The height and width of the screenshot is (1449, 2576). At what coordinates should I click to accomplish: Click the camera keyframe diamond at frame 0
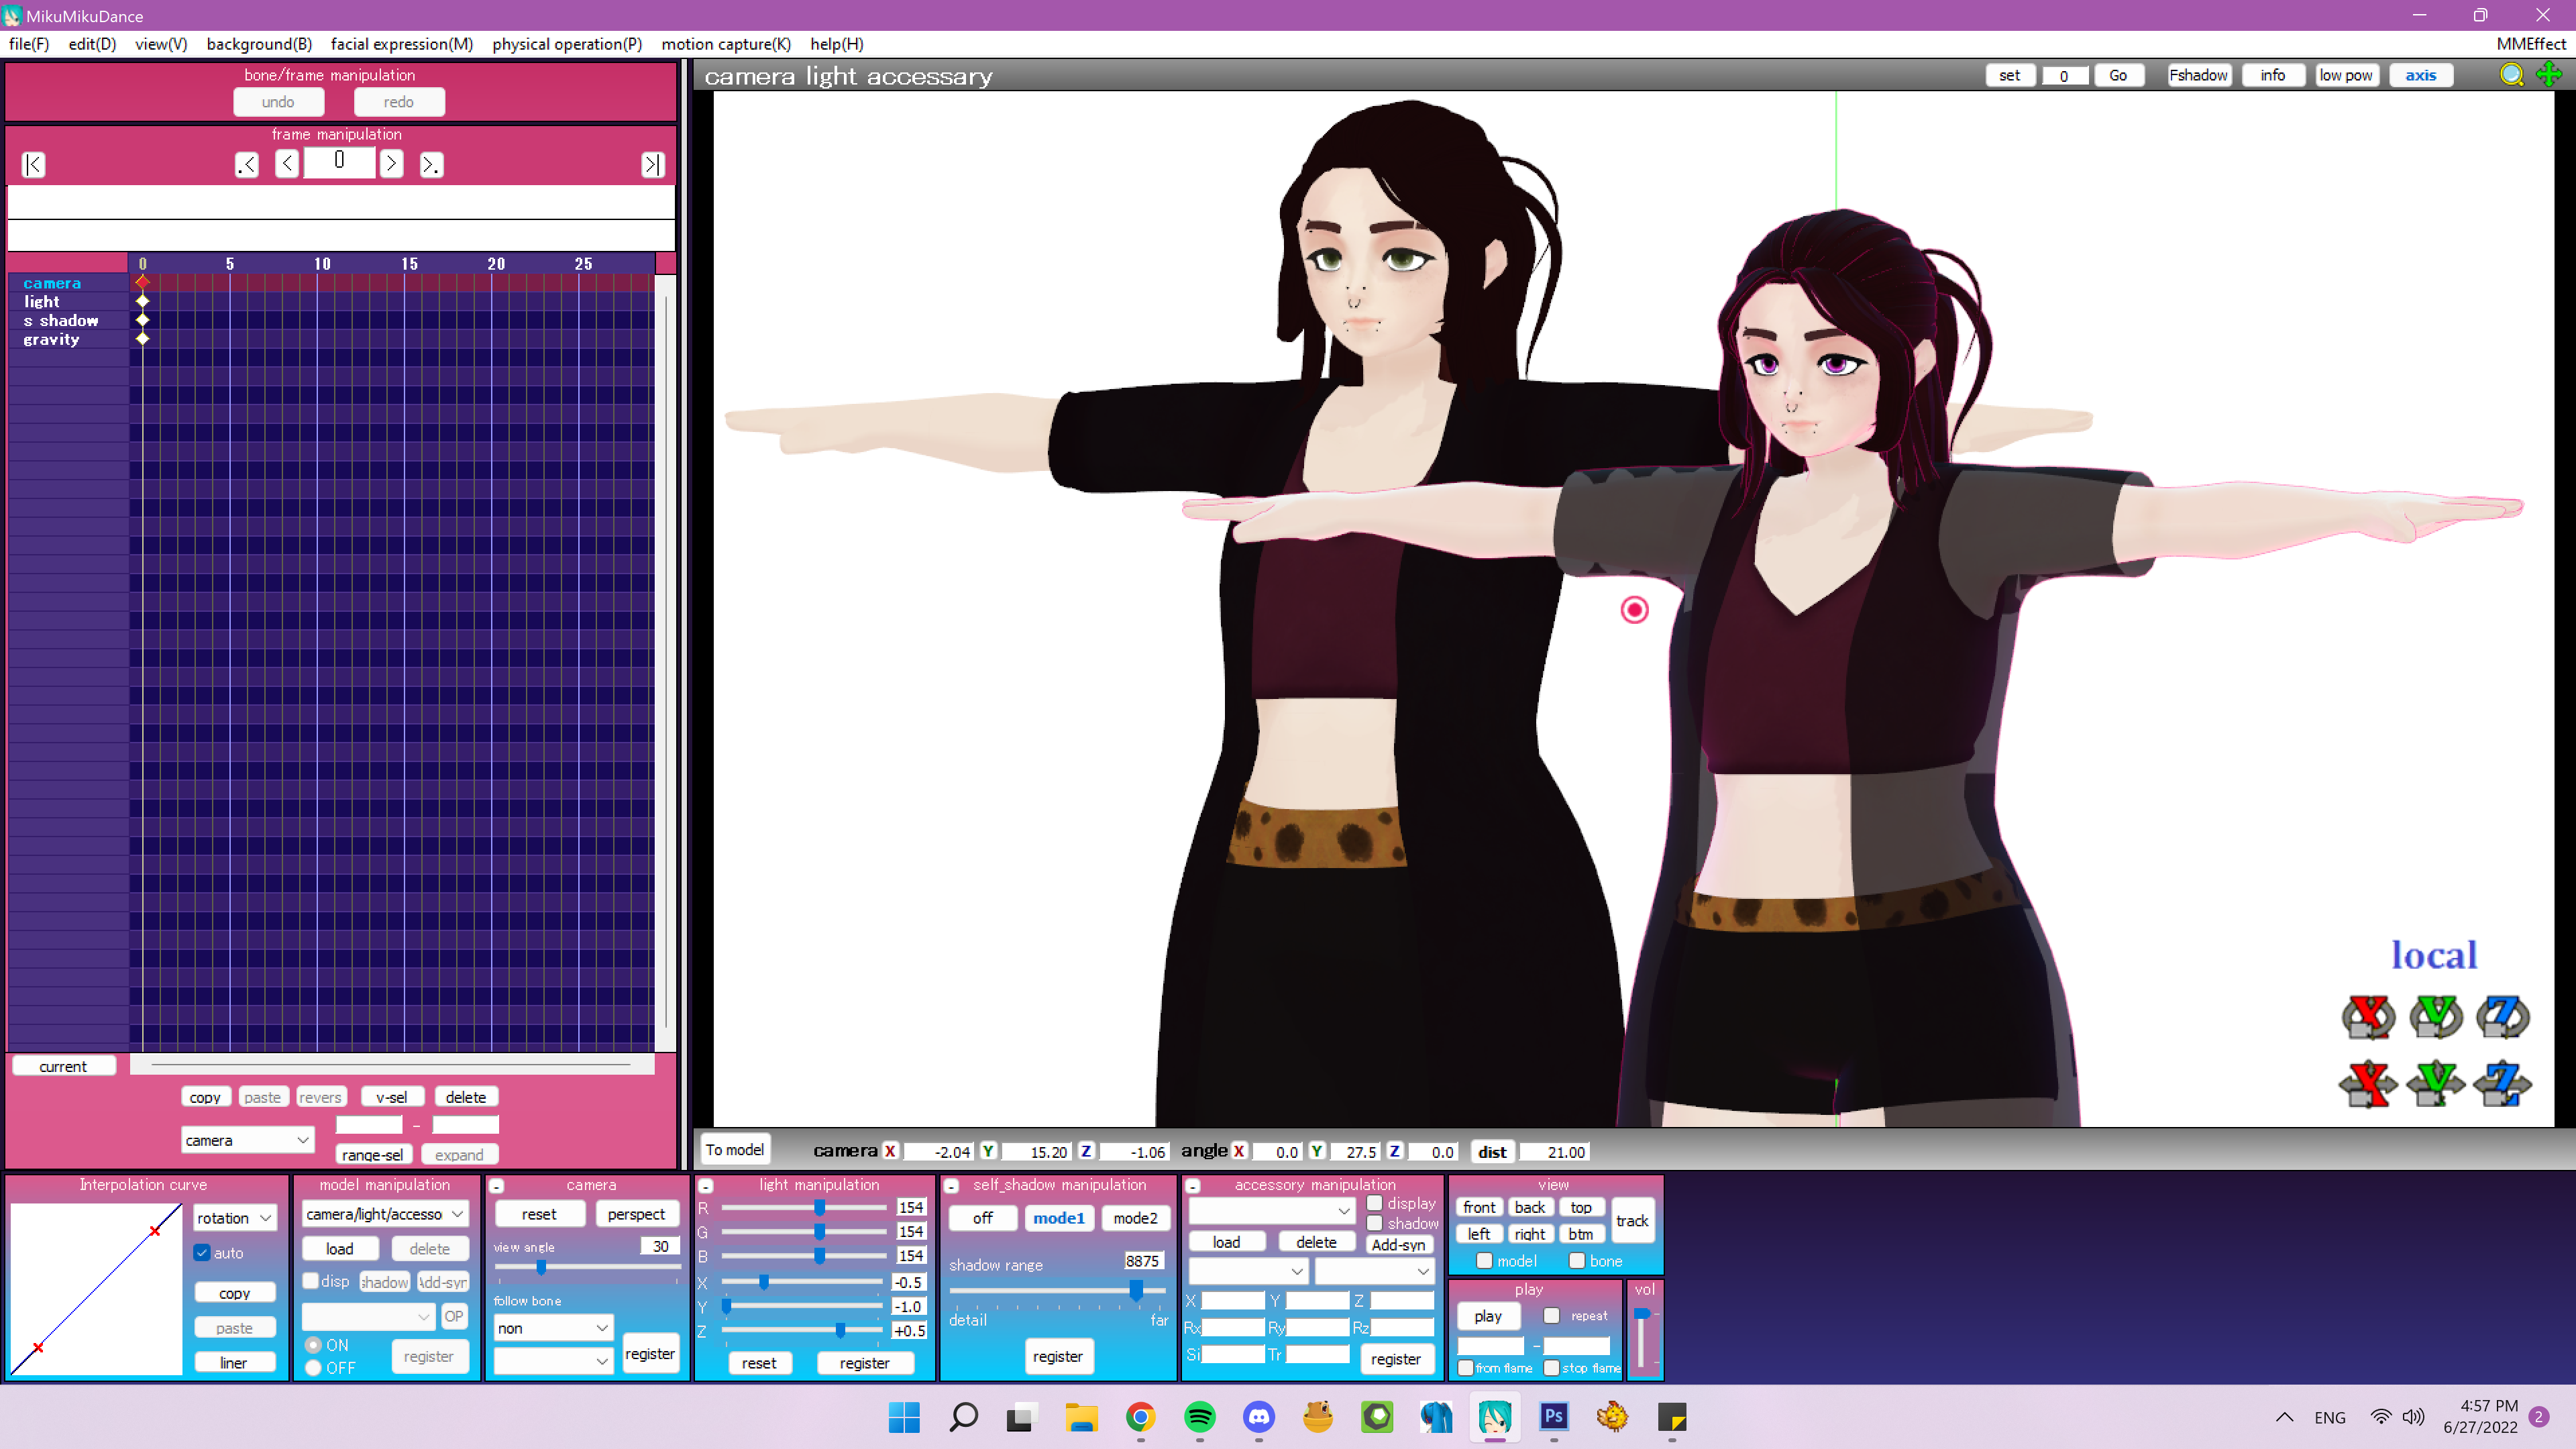[x=142, y=283]
